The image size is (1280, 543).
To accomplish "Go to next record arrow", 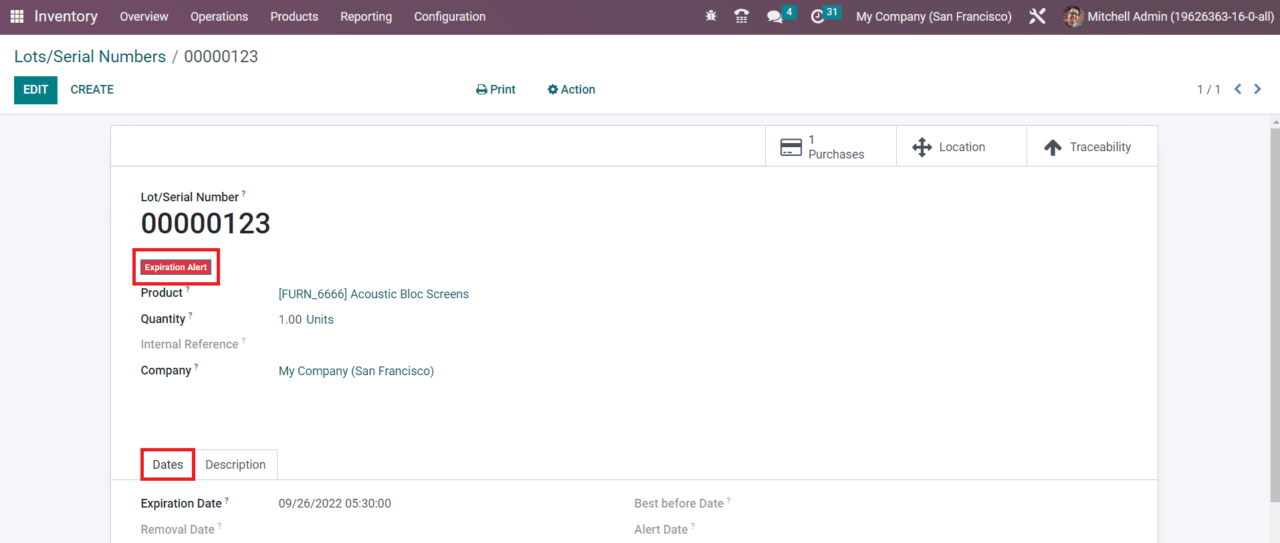I will tap(1257, 89).
